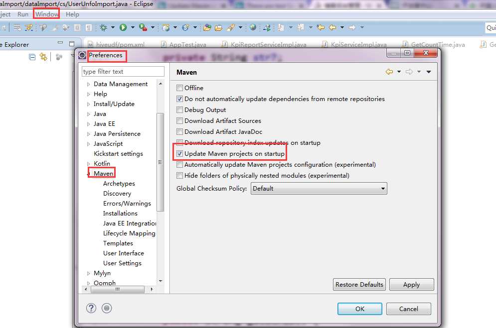
Task: Check Automatically update Maven projects configuration
Action: (x=179, y=164)
